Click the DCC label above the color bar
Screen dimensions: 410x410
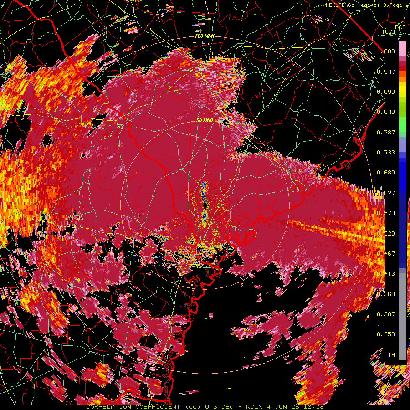400,27
